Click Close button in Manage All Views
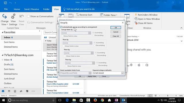Viewport: 184px width, 103px height. (x=104, y=76)
